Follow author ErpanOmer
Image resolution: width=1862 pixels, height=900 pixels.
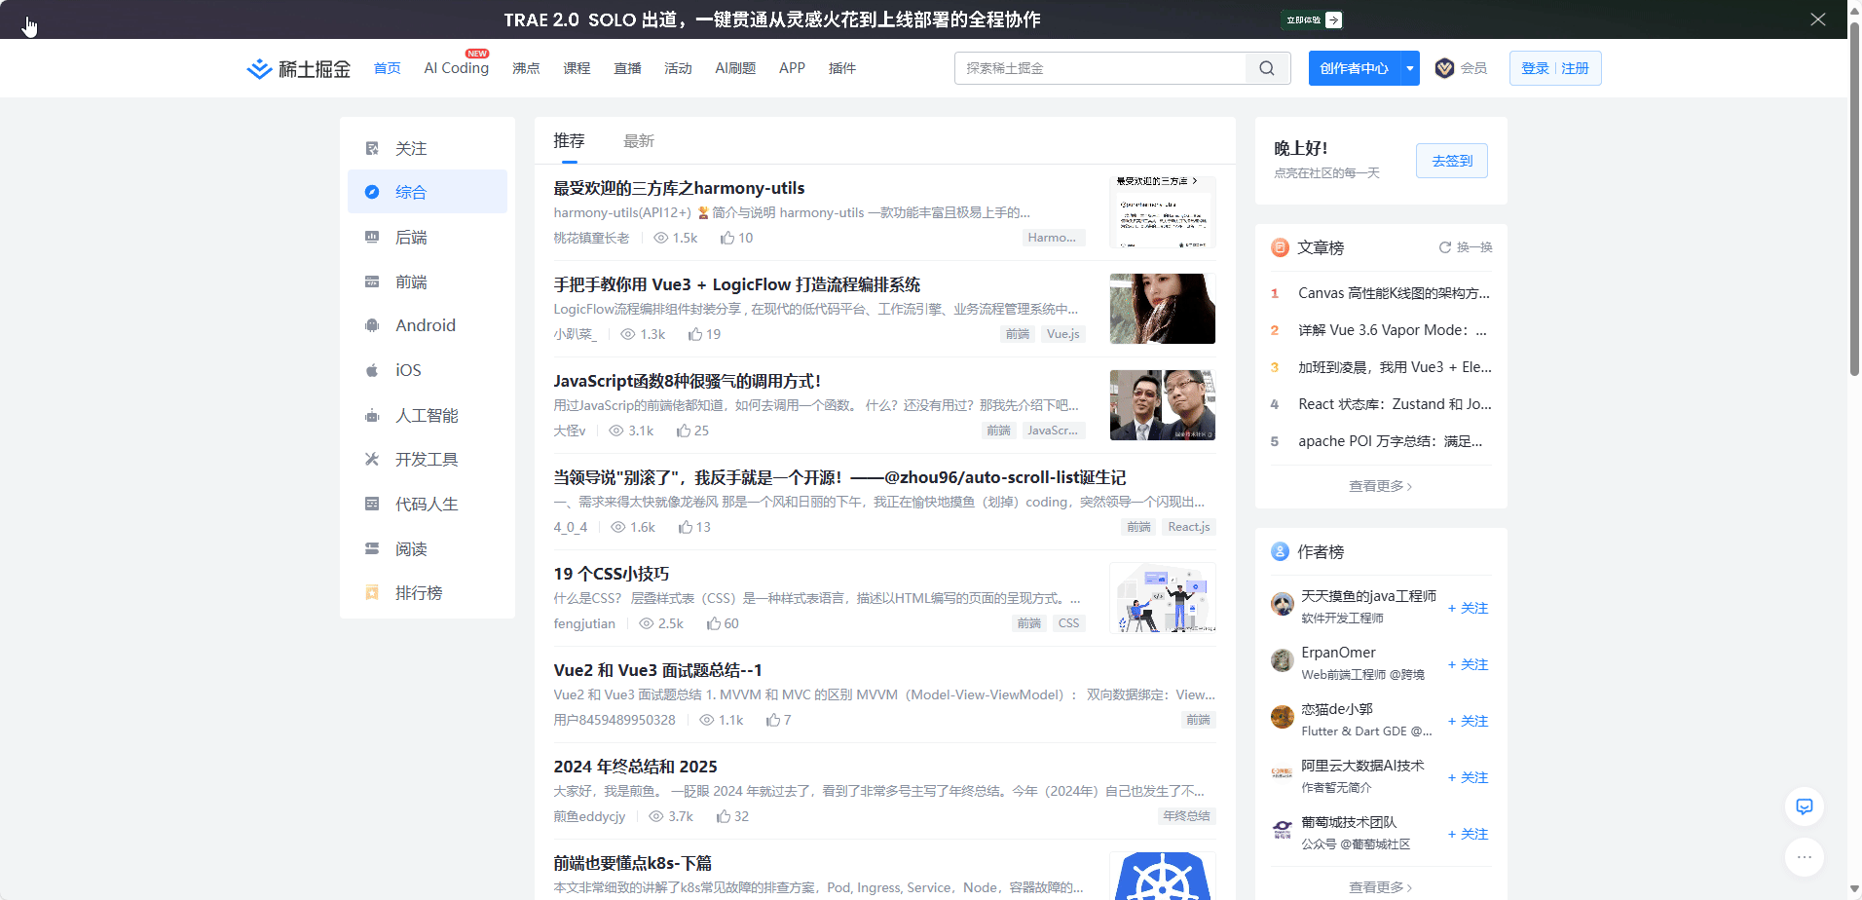(x=1468, y=664)
